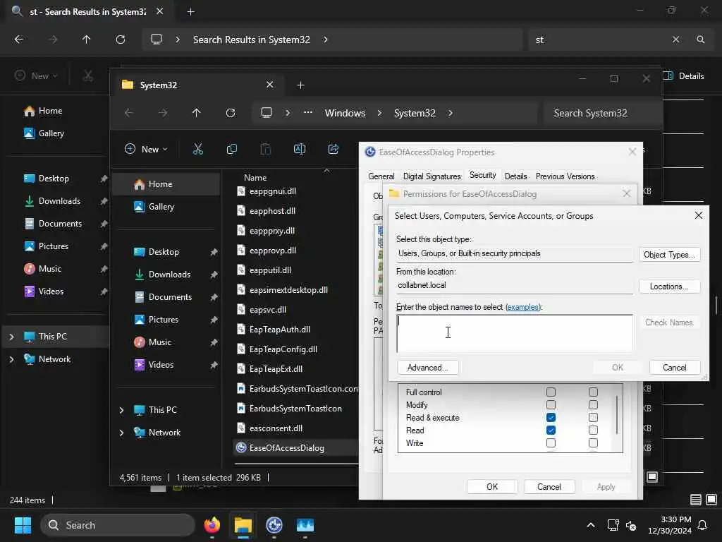Open new tab in Search Results window
722x542 pixels.
190,11
